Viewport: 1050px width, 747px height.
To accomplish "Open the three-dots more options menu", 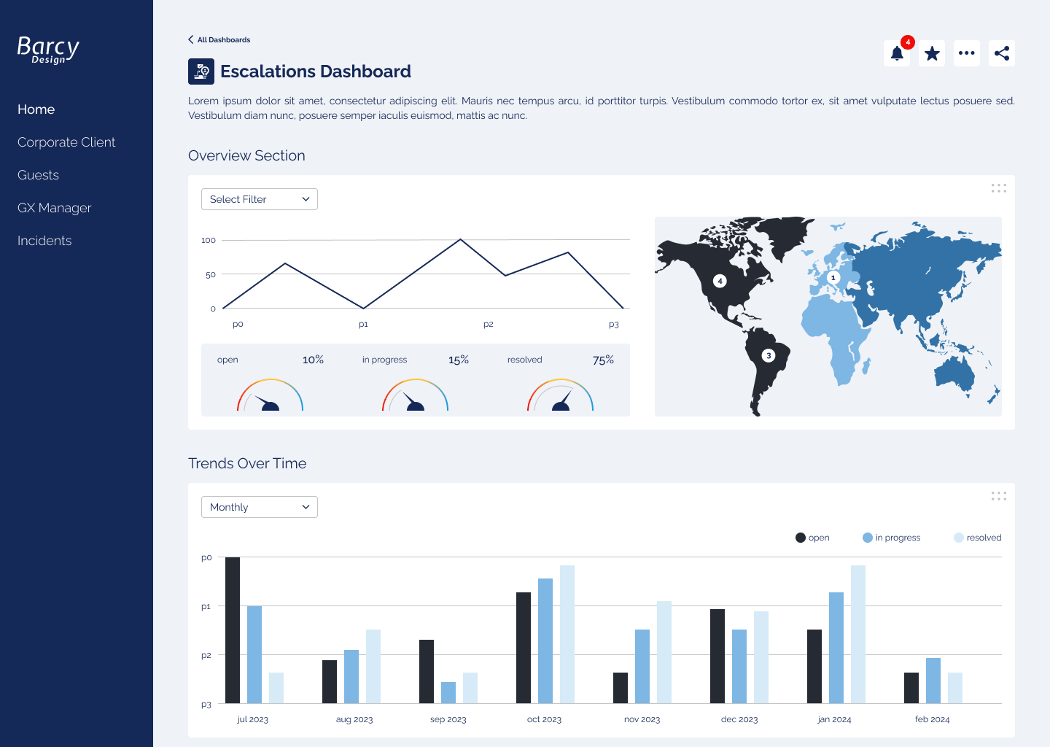I will (x=967, y=53).
